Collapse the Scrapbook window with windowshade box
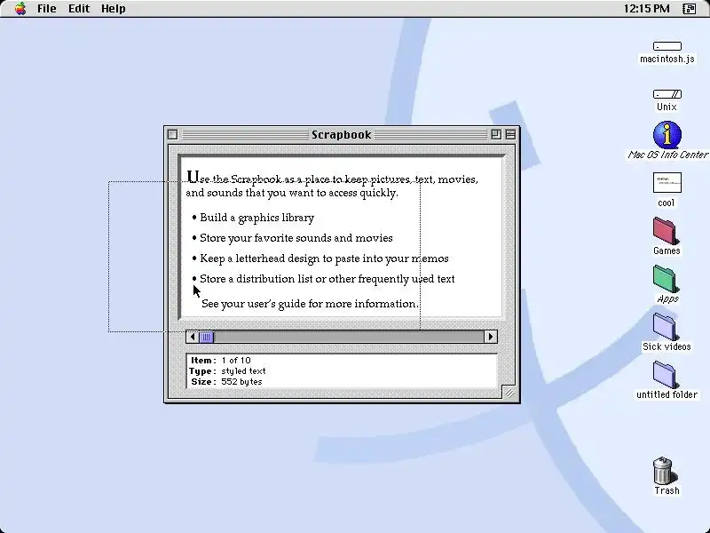The image size is (710, 533). coord(510,134)
